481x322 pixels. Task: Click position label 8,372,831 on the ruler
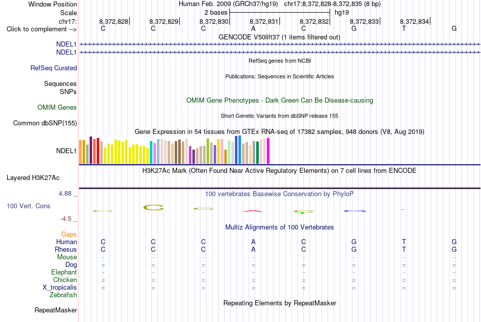tap(264, 21)
